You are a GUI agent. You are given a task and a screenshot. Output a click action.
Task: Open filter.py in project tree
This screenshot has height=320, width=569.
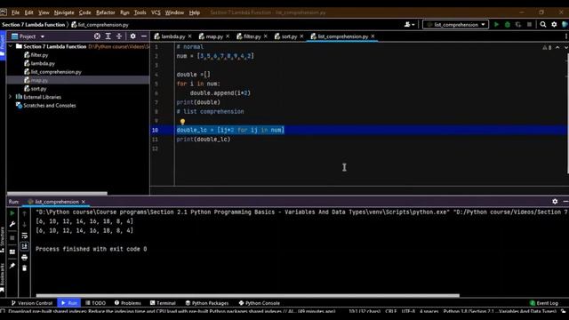(39, 55)
